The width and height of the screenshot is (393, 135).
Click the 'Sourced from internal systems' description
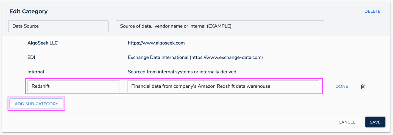(x=182, y=72)
